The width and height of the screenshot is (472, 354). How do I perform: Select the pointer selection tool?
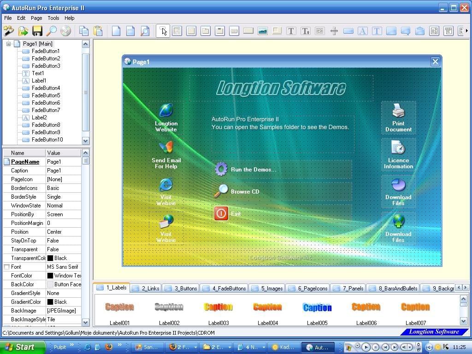click(163, 31)
